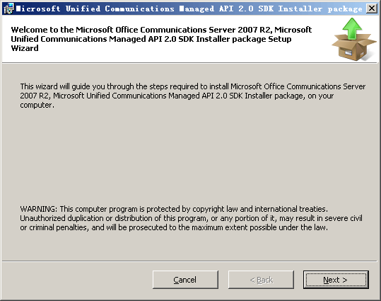The height and width of the screenshot is (301, 381).
Task: Click the 'This wizard will guide you' paragraph
Action: 193,96
